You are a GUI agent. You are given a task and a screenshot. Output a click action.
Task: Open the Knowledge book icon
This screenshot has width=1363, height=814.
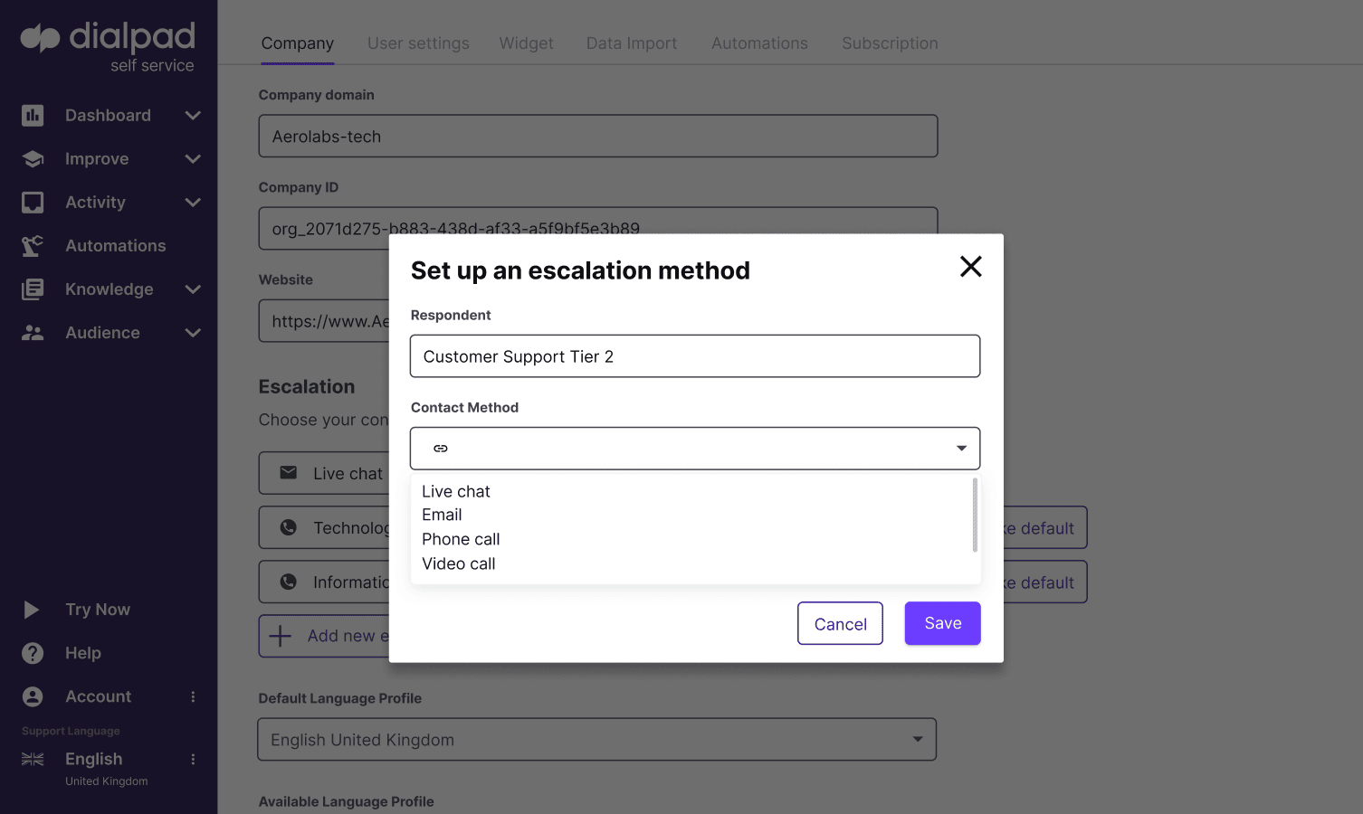pyautogui.click(x=33, y=289)
